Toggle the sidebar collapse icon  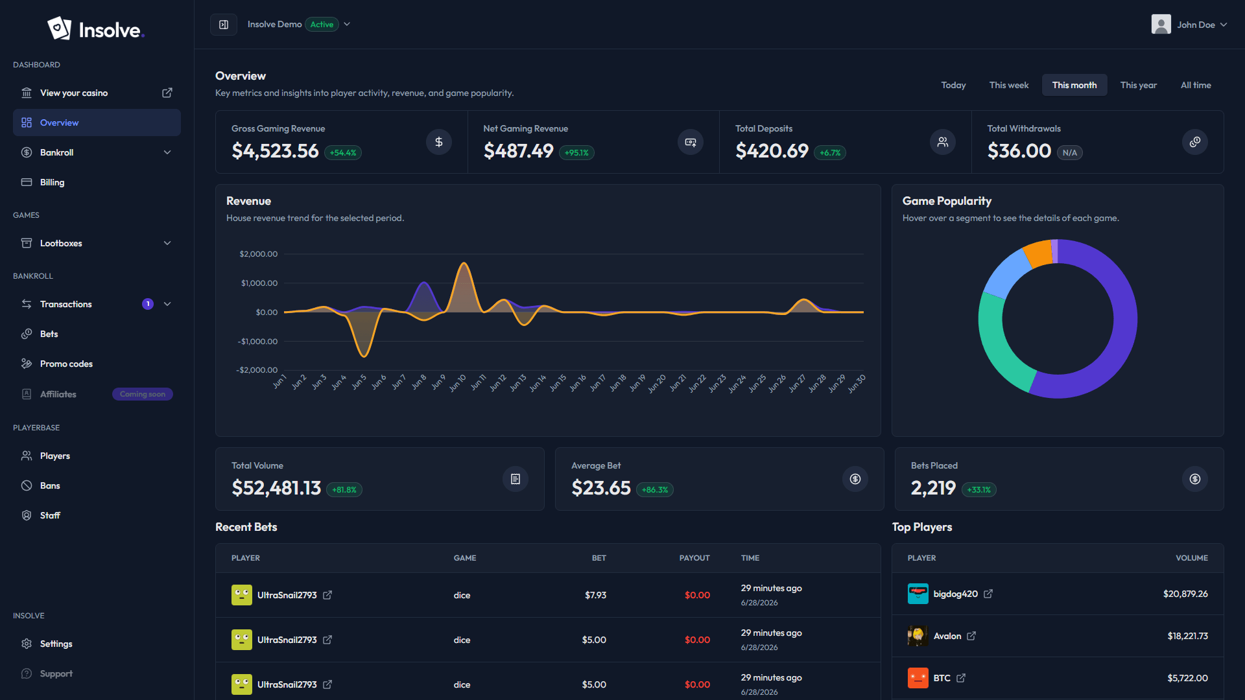[224, 25]
